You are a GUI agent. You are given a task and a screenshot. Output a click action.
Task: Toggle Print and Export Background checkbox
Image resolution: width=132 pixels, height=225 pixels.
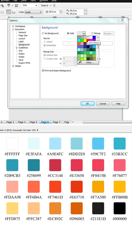coord(43,70)
